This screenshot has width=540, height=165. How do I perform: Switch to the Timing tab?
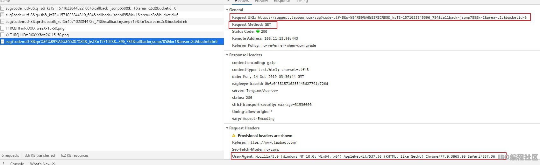(302, 1)
